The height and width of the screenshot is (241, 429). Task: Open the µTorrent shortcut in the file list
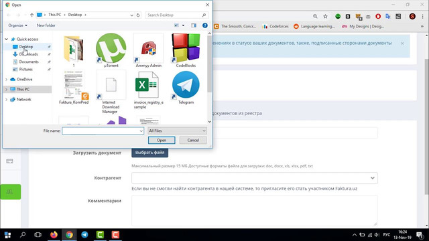(x=111, y=50)
